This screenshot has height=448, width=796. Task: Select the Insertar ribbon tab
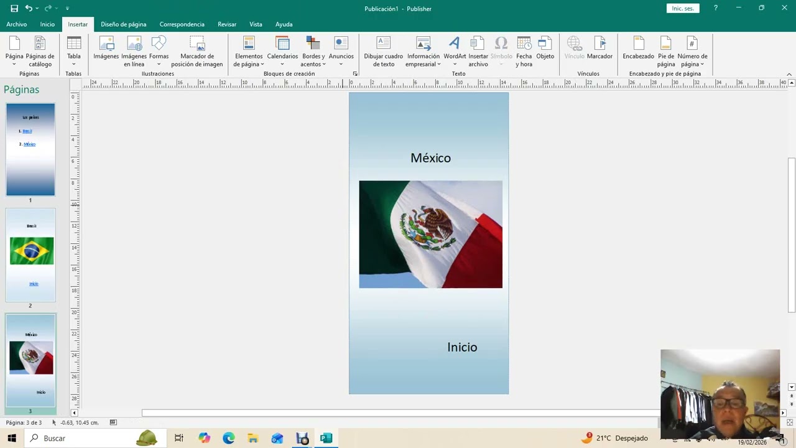(78, 24)
